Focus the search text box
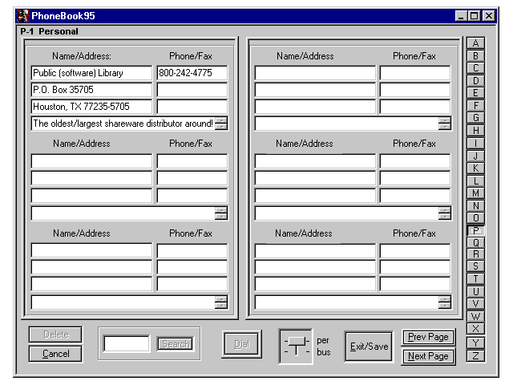This screenshot has height=385, width=513. click(x=127, y=344)
